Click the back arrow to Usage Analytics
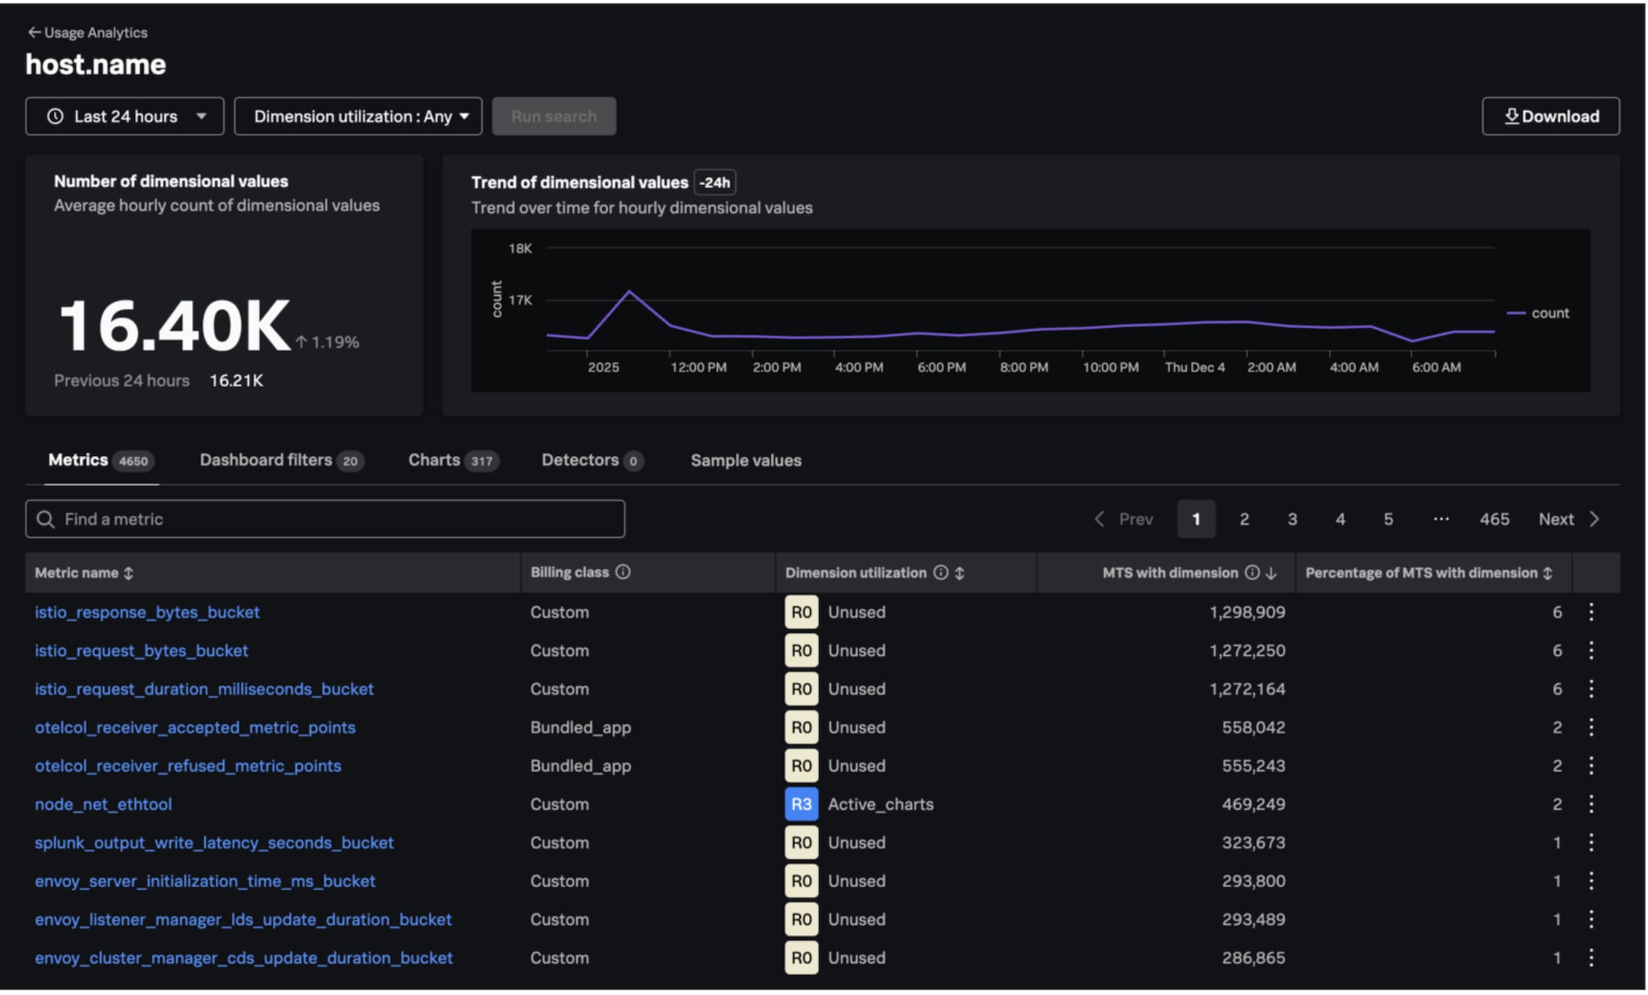This screenshot has width=1648, height=995. 34,32
